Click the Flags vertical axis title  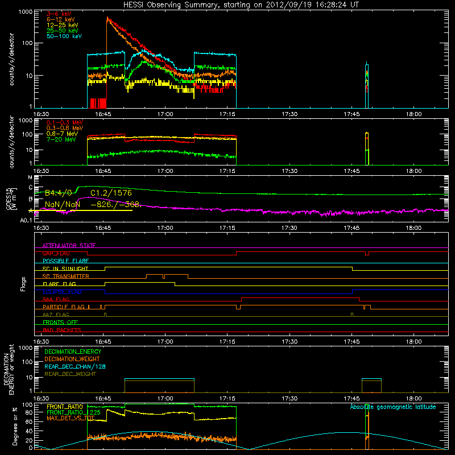pyautogui.click(x=23, y=284)
